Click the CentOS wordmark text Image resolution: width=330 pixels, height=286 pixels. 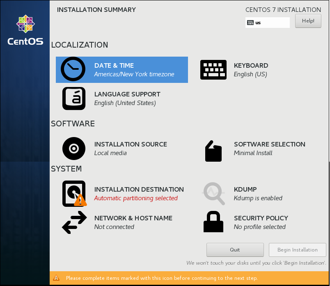click(x=25, y=41)
